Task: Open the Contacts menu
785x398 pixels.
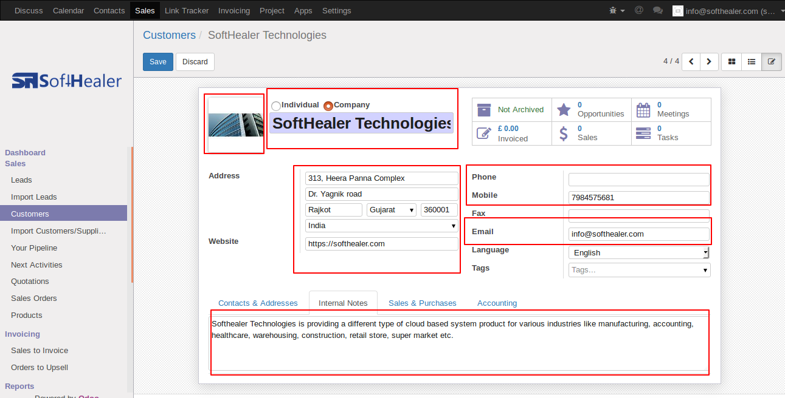Action: (109, 10)
